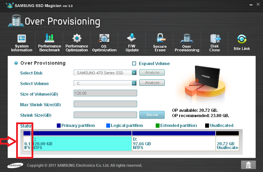Open Performance Optimization section
263x172 pixels.
coord(77,43)
